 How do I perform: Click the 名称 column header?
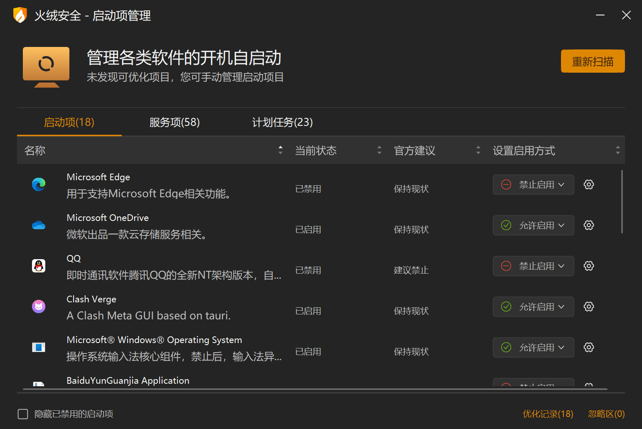[35, 150]
